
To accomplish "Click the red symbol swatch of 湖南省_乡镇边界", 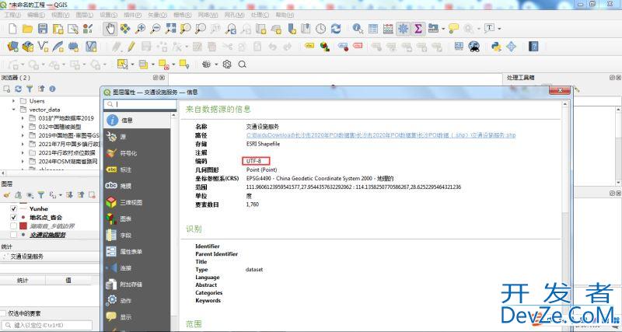I will click(23, 226).
